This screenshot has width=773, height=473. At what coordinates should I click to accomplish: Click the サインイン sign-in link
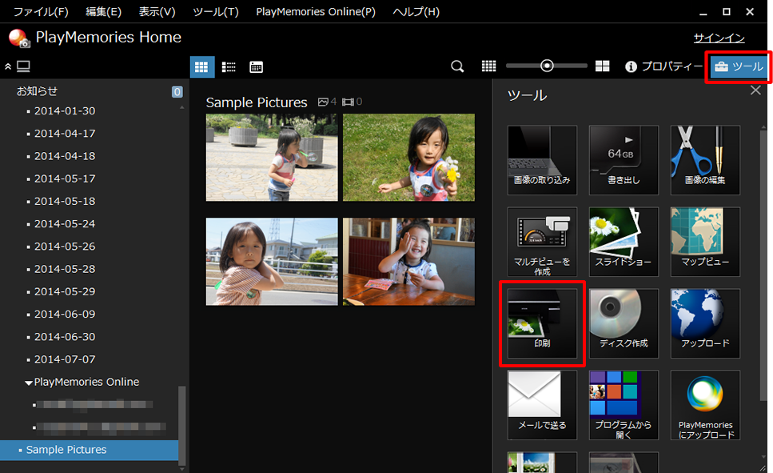(x=719, y=38)
